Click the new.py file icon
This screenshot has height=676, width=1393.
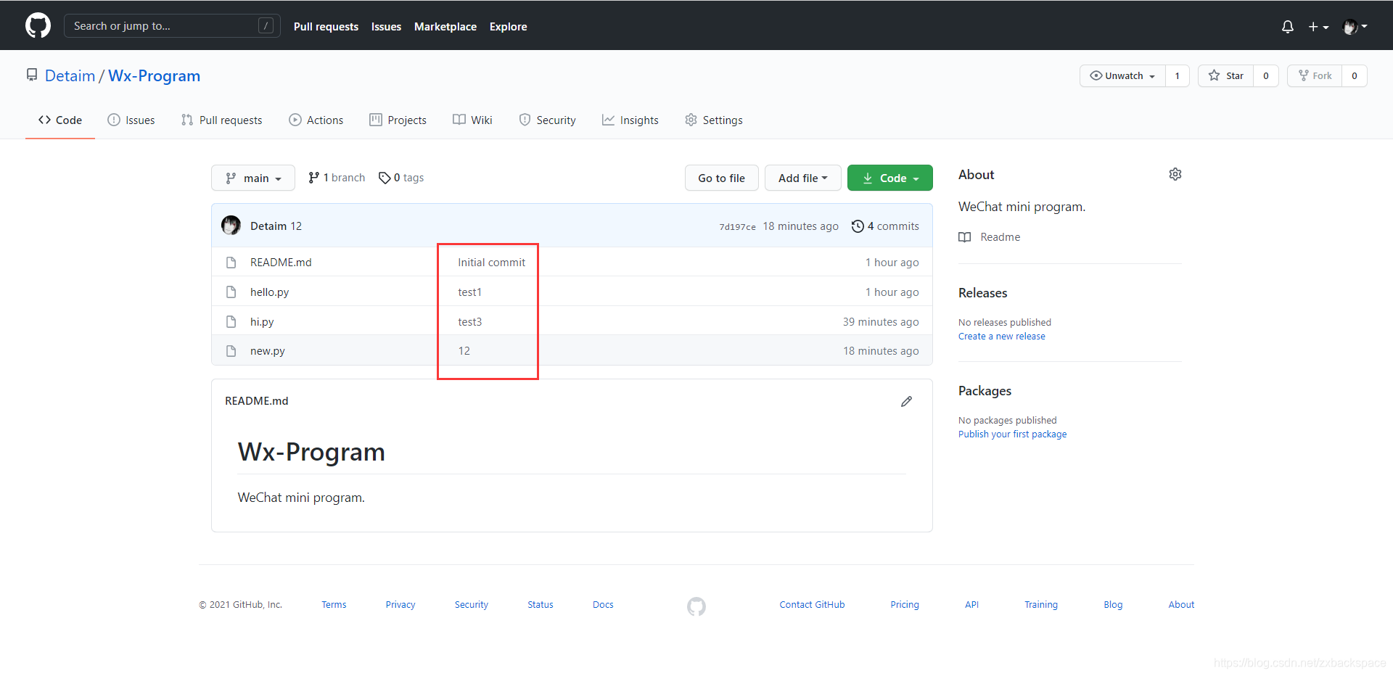tap(231, 351)
